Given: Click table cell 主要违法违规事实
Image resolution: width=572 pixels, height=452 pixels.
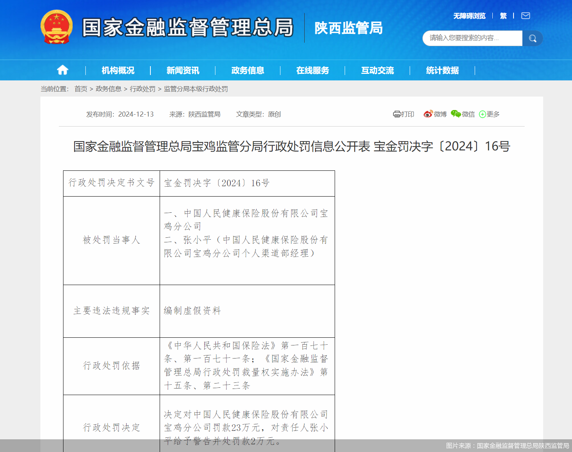Looking at the screenshot, I should (x=112, y=311).
